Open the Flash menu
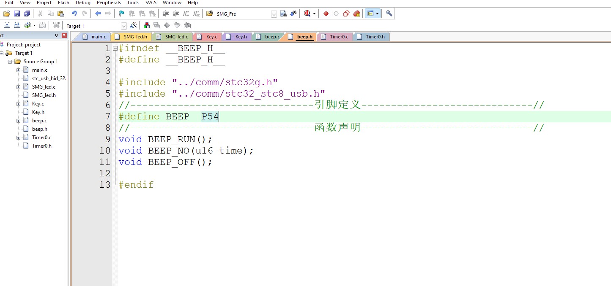 pyautogui.click(x=63, y=3)
